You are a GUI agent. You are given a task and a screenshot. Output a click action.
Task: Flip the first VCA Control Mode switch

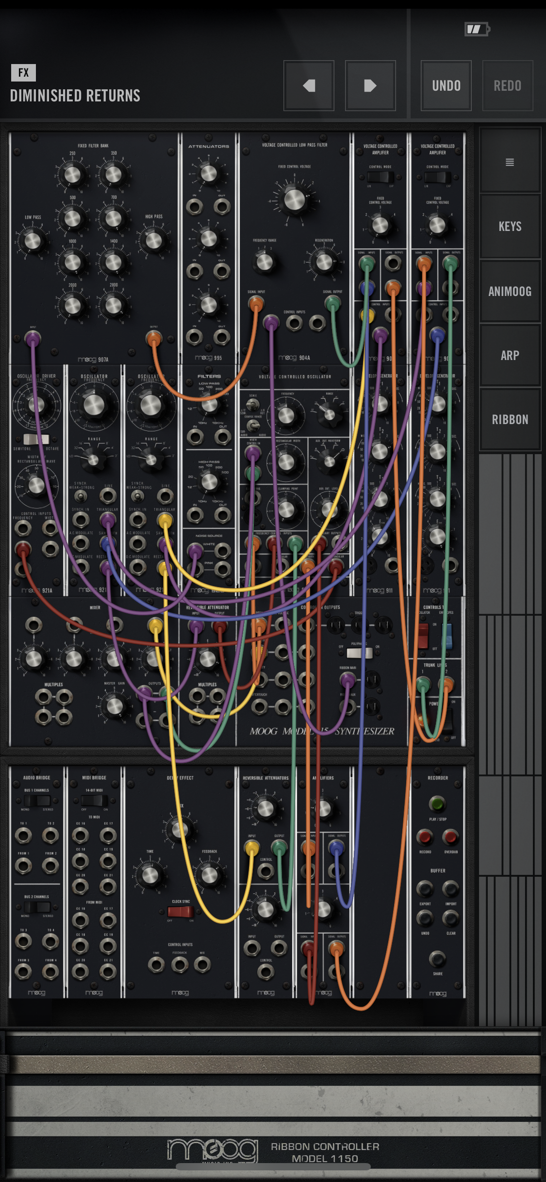click(x=380, y=178)
